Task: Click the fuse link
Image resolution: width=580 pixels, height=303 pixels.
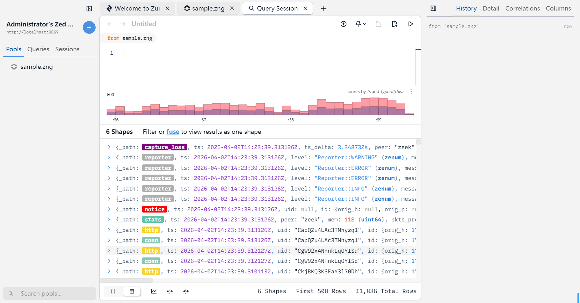Action: (x=173, y=132)
